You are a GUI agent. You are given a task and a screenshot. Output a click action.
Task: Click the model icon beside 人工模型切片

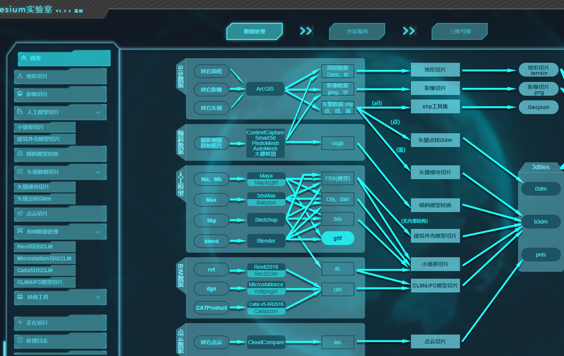coord(20,112)
